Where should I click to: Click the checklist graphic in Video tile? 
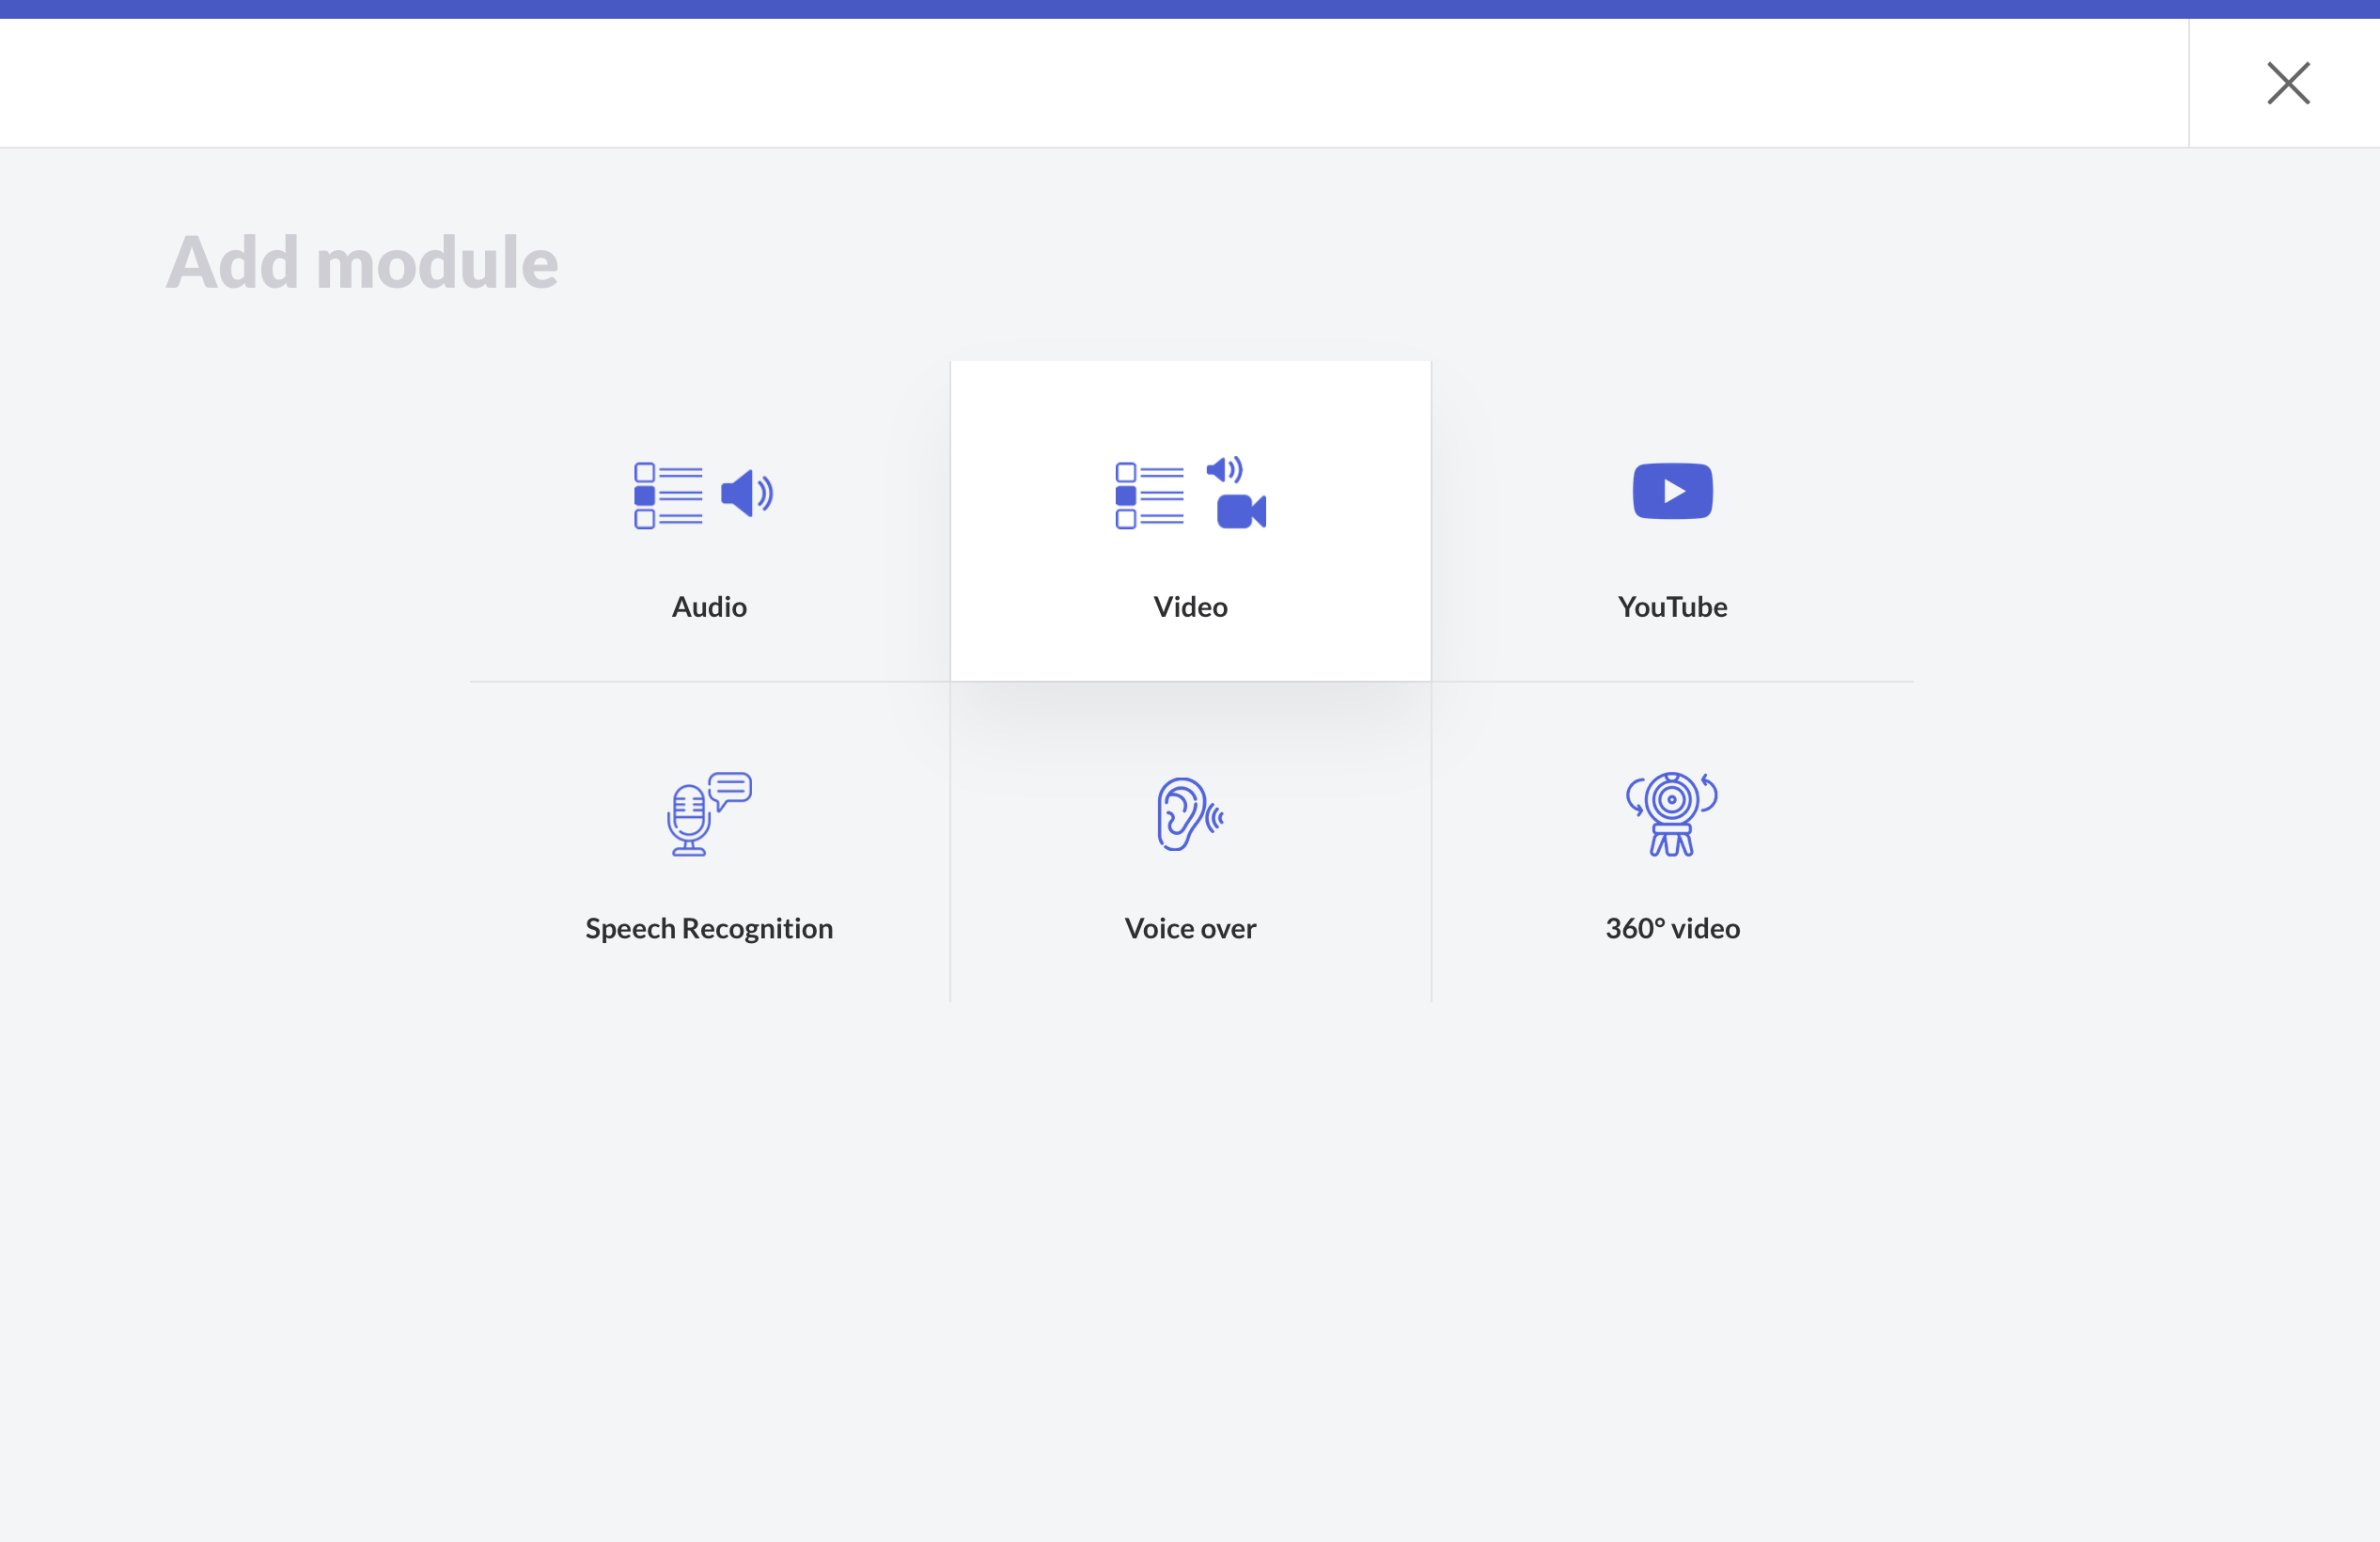(x=1149, y=495)
